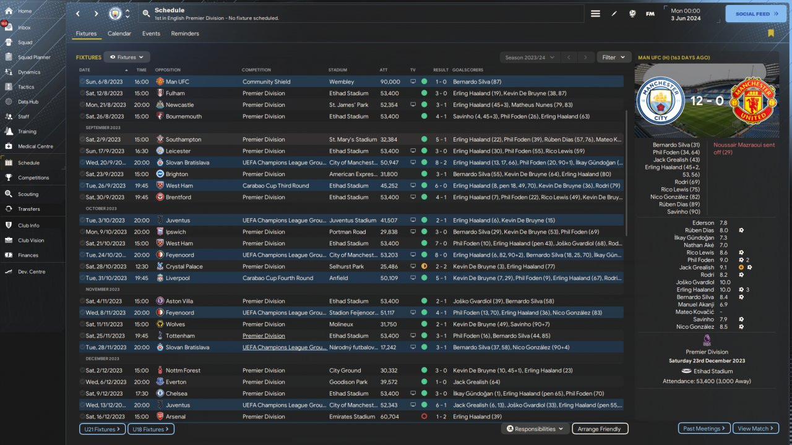Screen dimensions: 792x445
Task: Click the View Match button
Action: [755, 429]
